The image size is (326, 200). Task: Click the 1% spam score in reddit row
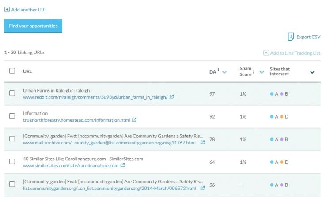click(x=243, y=94)
